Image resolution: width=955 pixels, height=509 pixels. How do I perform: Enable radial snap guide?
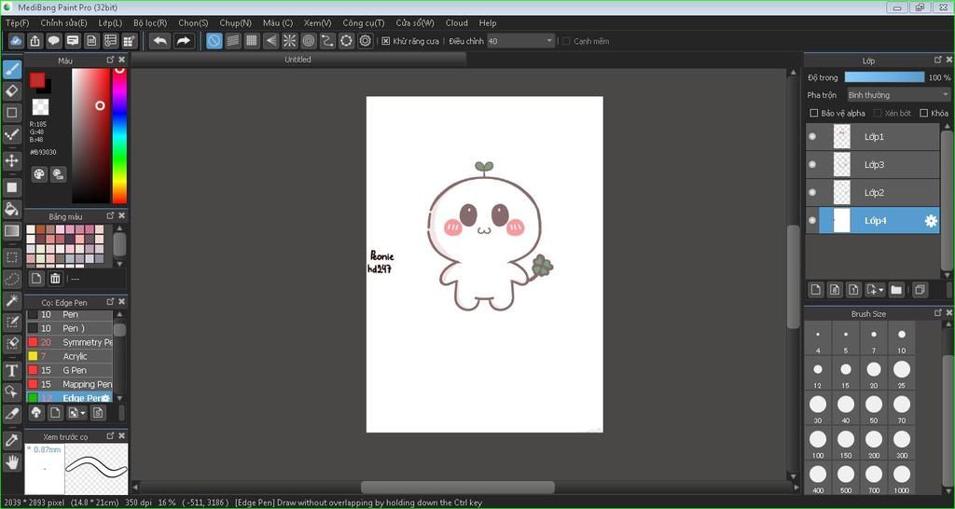coord(289,41)
